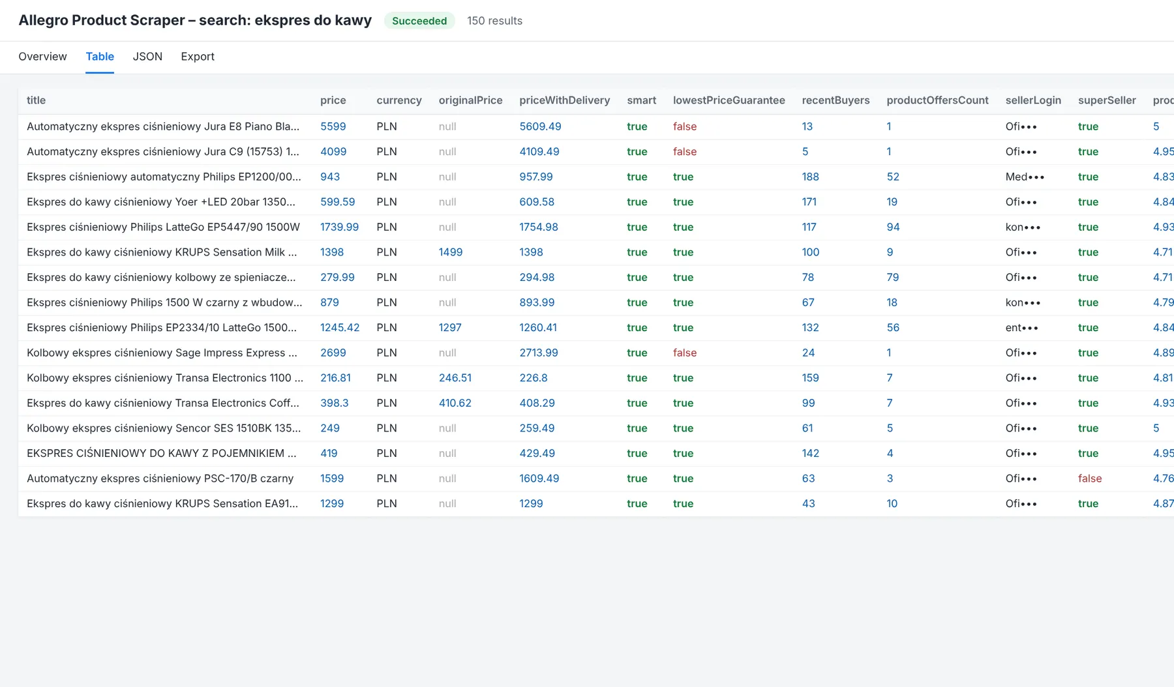The width and height of the screenshot is (1174, 687).
Task: Click the priceWithDelivery column header
Action: point(565,100)
